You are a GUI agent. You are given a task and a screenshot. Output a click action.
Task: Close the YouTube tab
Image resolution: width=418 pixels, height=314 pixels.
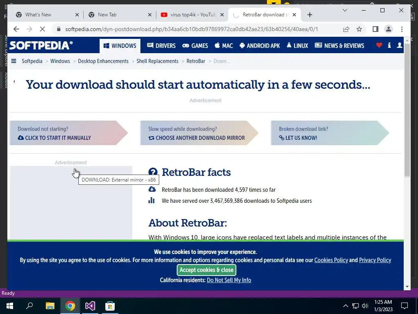click(222, 15)
